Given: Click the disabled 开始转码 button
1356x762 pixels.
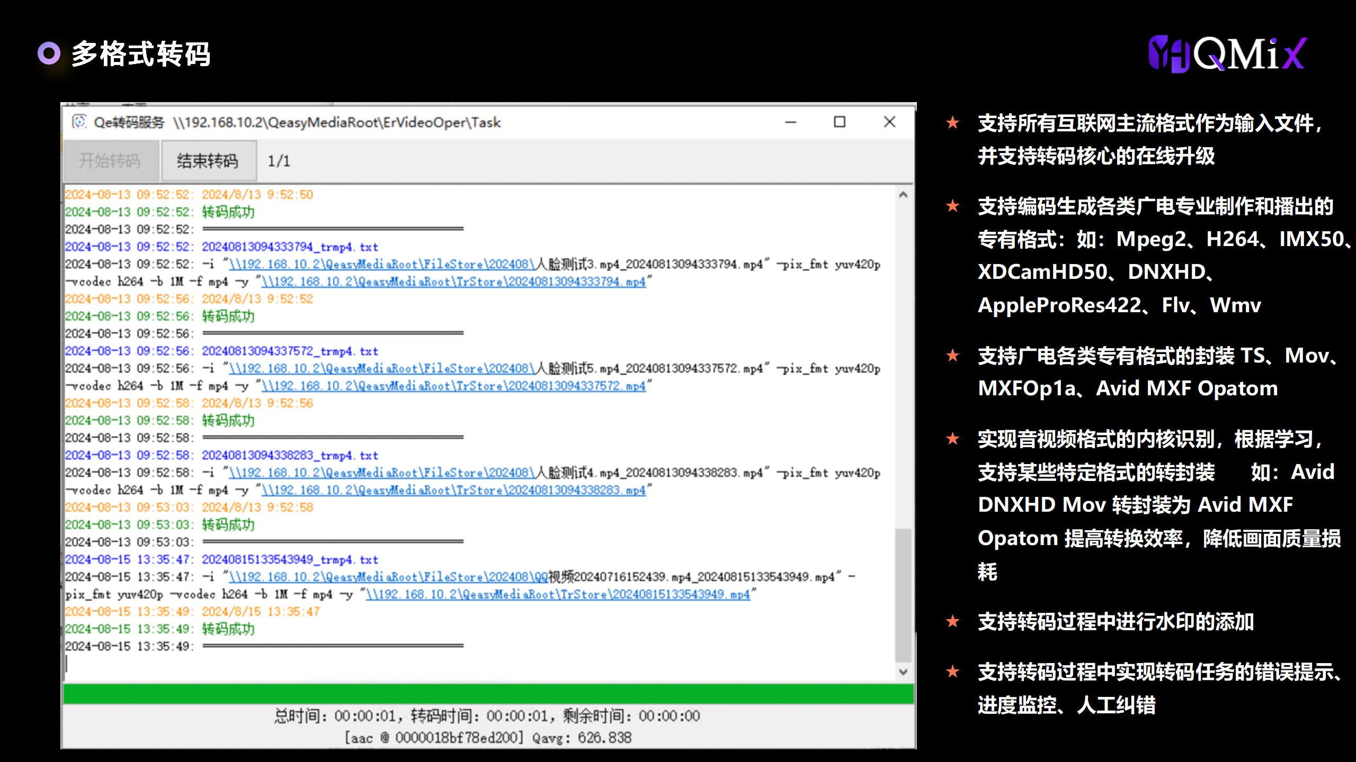Looking at the screenshot, I should click(110, 161).
